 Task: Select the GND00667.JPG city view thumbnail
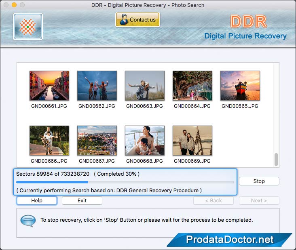coord(97,141)
